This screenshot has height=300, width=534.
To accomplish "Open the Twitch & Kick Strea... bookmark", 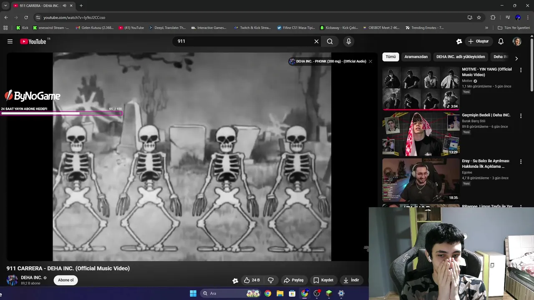I will coord(253,28).
